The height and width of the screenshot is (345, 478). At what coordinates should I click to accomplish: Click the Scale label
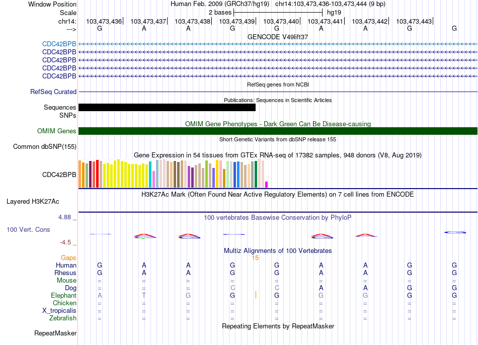[68, 13]
